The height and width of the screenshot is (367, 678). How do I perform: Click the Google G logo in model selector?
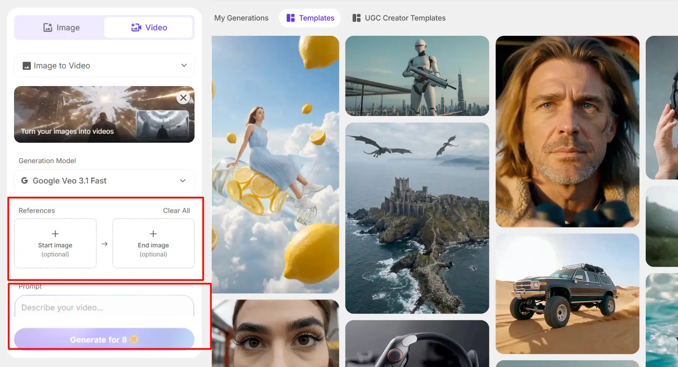pyautogui.click(x=24, y=181)
